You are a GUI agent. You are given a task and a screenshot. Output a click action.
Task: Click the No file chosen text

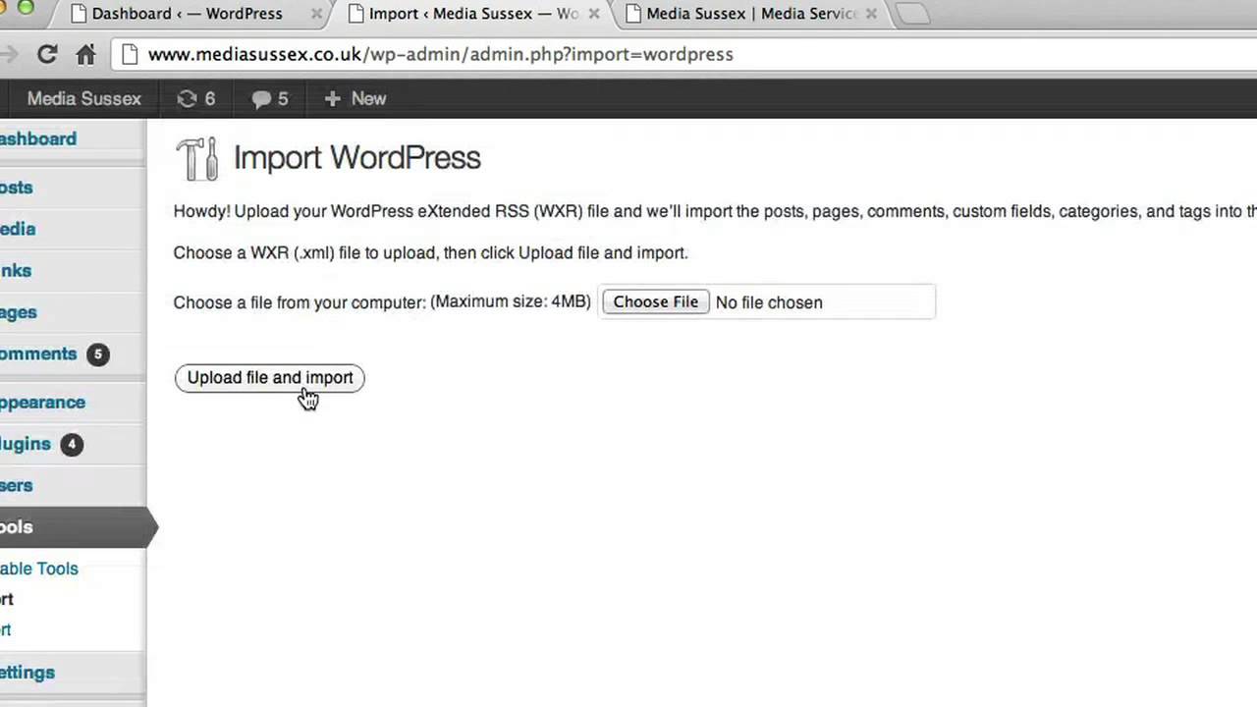click(769, 302)
